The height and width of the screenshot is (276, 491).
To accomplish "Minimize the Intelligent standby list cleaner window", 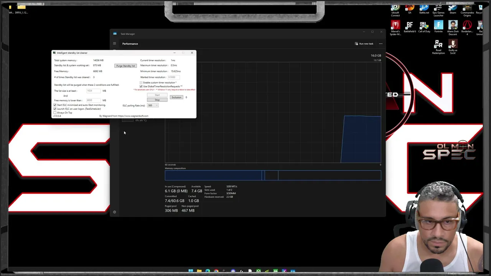I will click(x=175, y=53).
